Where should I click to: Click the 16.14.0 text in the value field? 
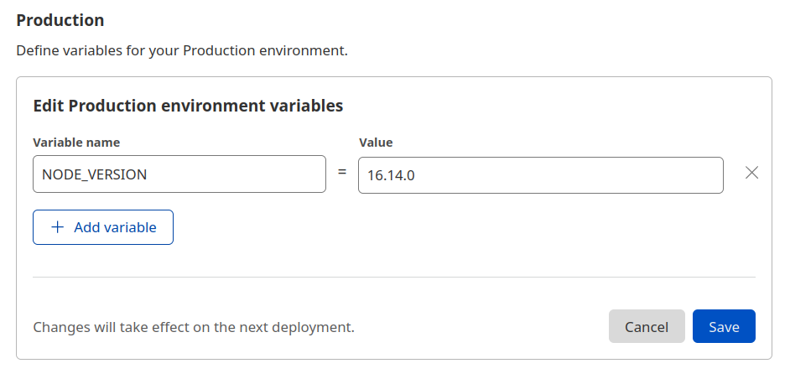click(390, 175)
